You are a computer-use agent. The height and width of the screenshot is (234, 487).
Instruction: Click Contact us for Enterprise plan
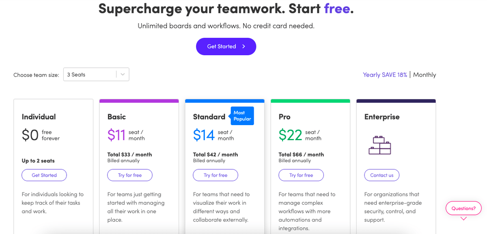pyautogui.click(x=381, y=175)
